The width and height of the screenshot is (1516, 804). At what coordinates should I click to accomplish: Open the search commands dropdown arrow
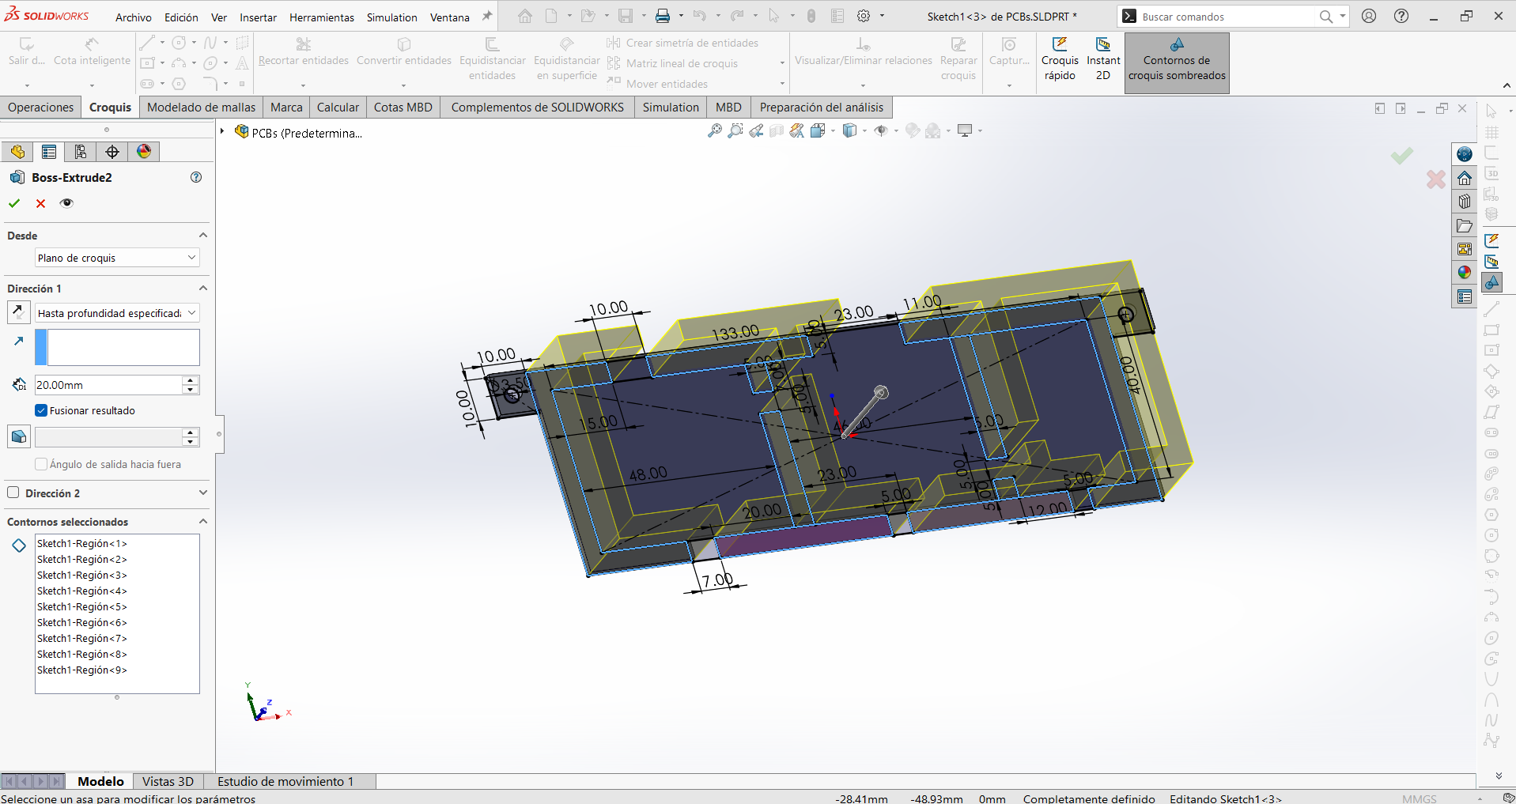point(1343,16)
